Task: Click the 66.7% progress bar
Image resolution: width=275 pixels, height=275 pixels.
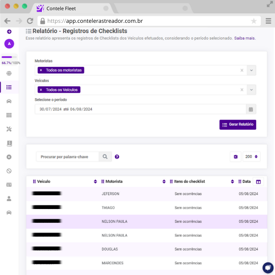Action: click(9, 57)
